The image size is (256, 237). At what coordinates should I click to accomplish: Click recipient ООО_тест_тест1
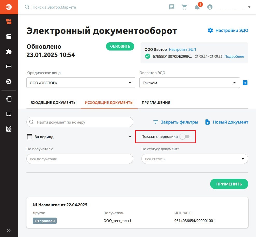(x=117, y=221)
